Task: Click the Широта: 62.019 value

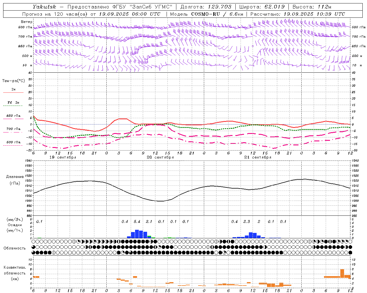Action: pos(262,7)
